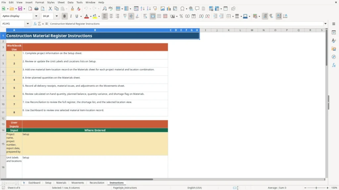This screenshot has height=190, width=339.
Task: Open the sidebar Styles icon
Action: [334, 41]
